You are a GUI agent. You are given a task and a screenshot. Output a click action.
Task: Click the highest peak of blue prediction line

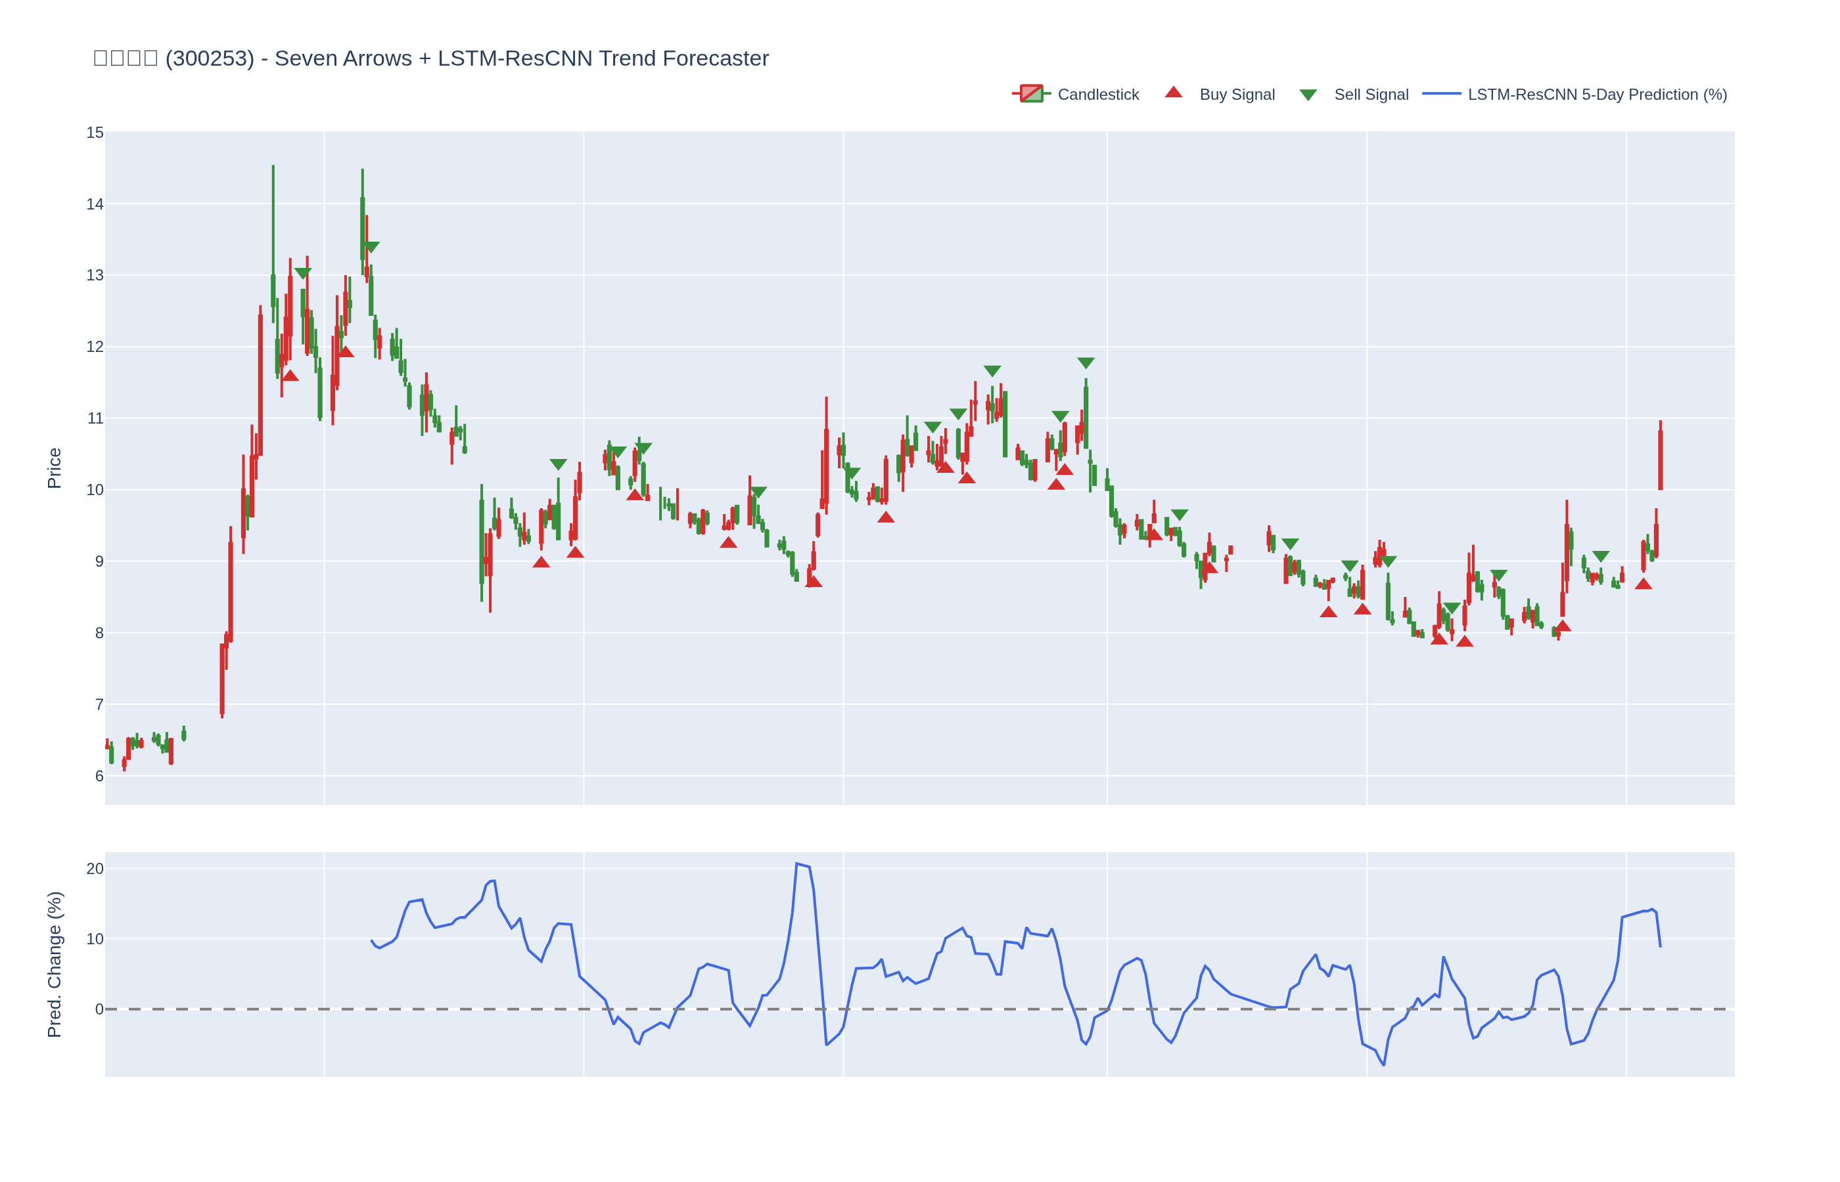pos(797,864)
